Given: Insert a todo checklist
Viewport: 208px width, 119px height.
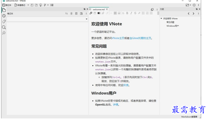Looking at the screenshot, I should [151, 13].
